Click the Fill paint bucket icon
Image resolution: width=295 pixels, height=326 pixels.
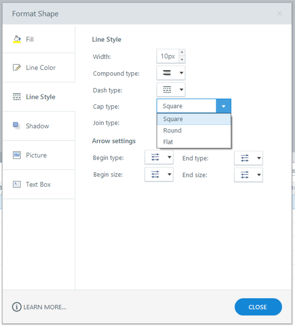click(x=17, y=39)
